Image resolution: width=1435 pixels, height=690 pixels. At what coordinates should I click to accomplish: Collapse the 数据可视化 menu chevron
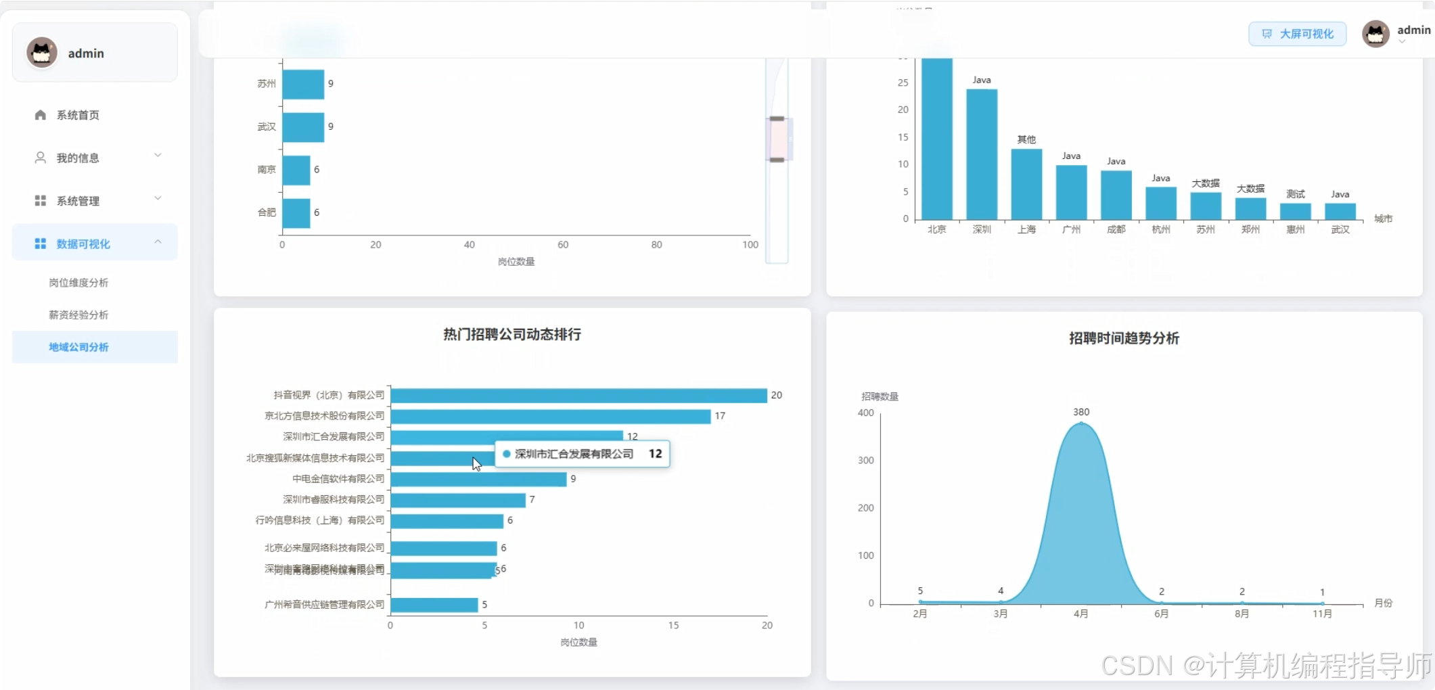pos(158,241)
